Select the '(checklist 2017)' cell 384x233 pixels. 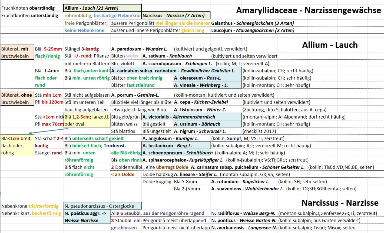click(x=259, y=131)
